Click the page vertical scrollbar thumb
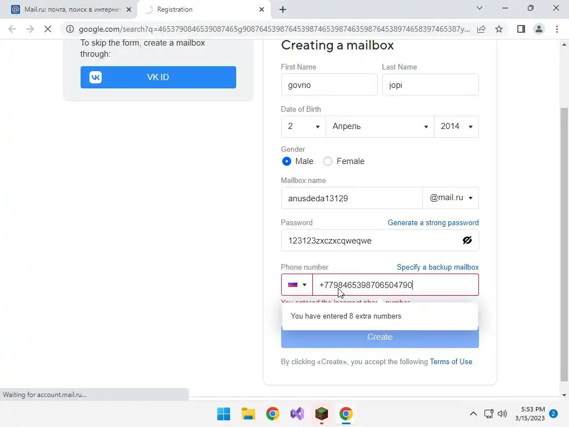569x427 pixels. [x=564, y=245]
